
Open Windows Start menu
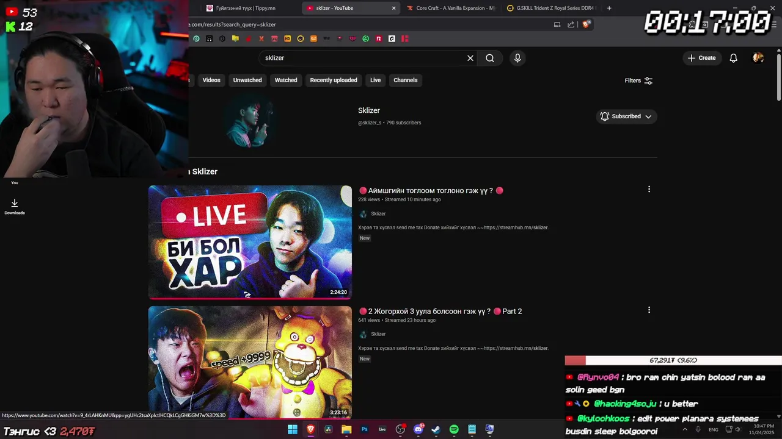coord(293,429)
